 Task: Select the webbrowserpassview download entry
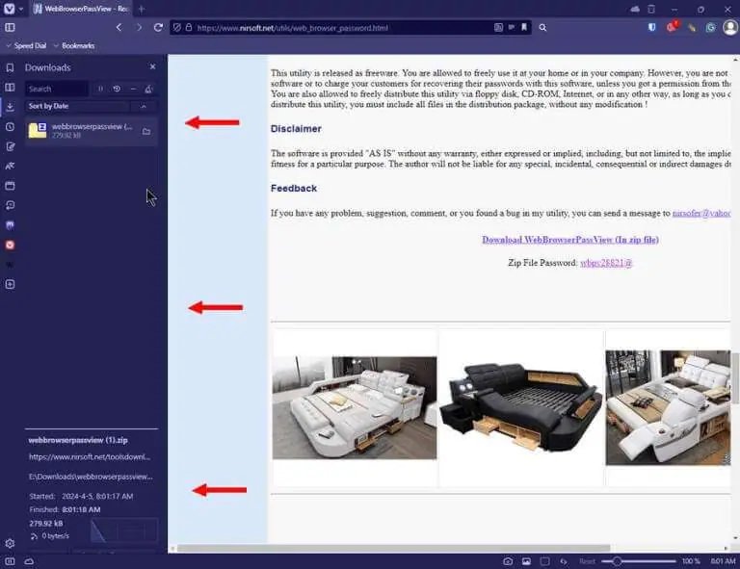(x=92, y=131)
